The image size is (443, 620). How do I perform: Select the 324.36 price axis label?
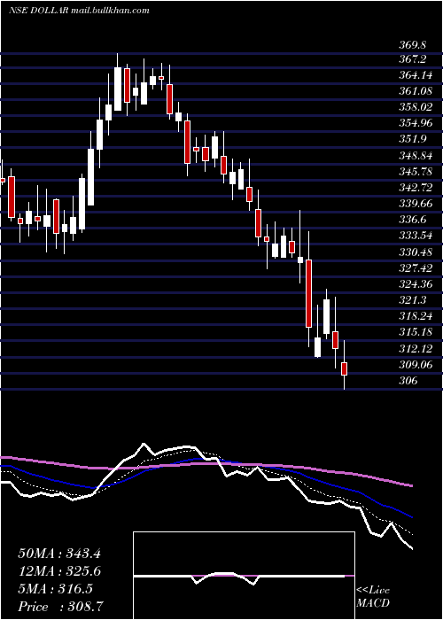pos(416,284)
